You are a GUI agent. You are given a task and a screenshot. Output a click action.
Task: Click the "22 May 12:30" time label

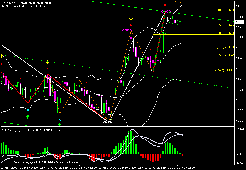pos(88,167)
